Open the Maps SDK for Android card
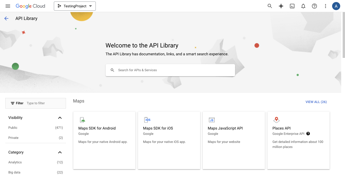 [104, 140]
